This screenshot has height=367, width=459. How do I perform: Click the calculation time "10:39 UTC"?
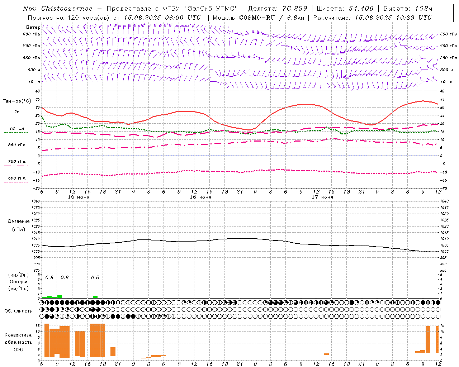(x=414, y=18)
